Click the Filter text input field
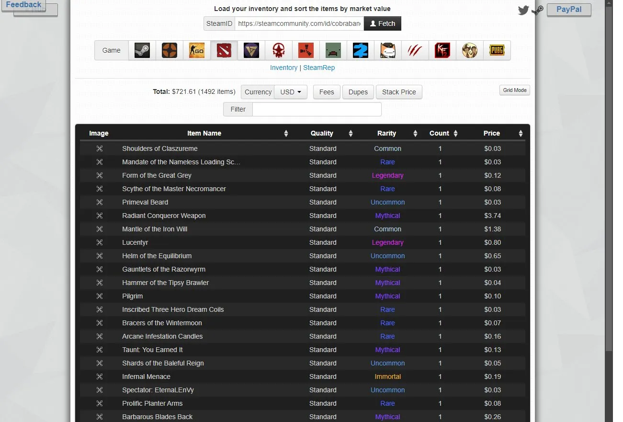The height and width of the screenshot is (422, 623). (x=317, y=109)
